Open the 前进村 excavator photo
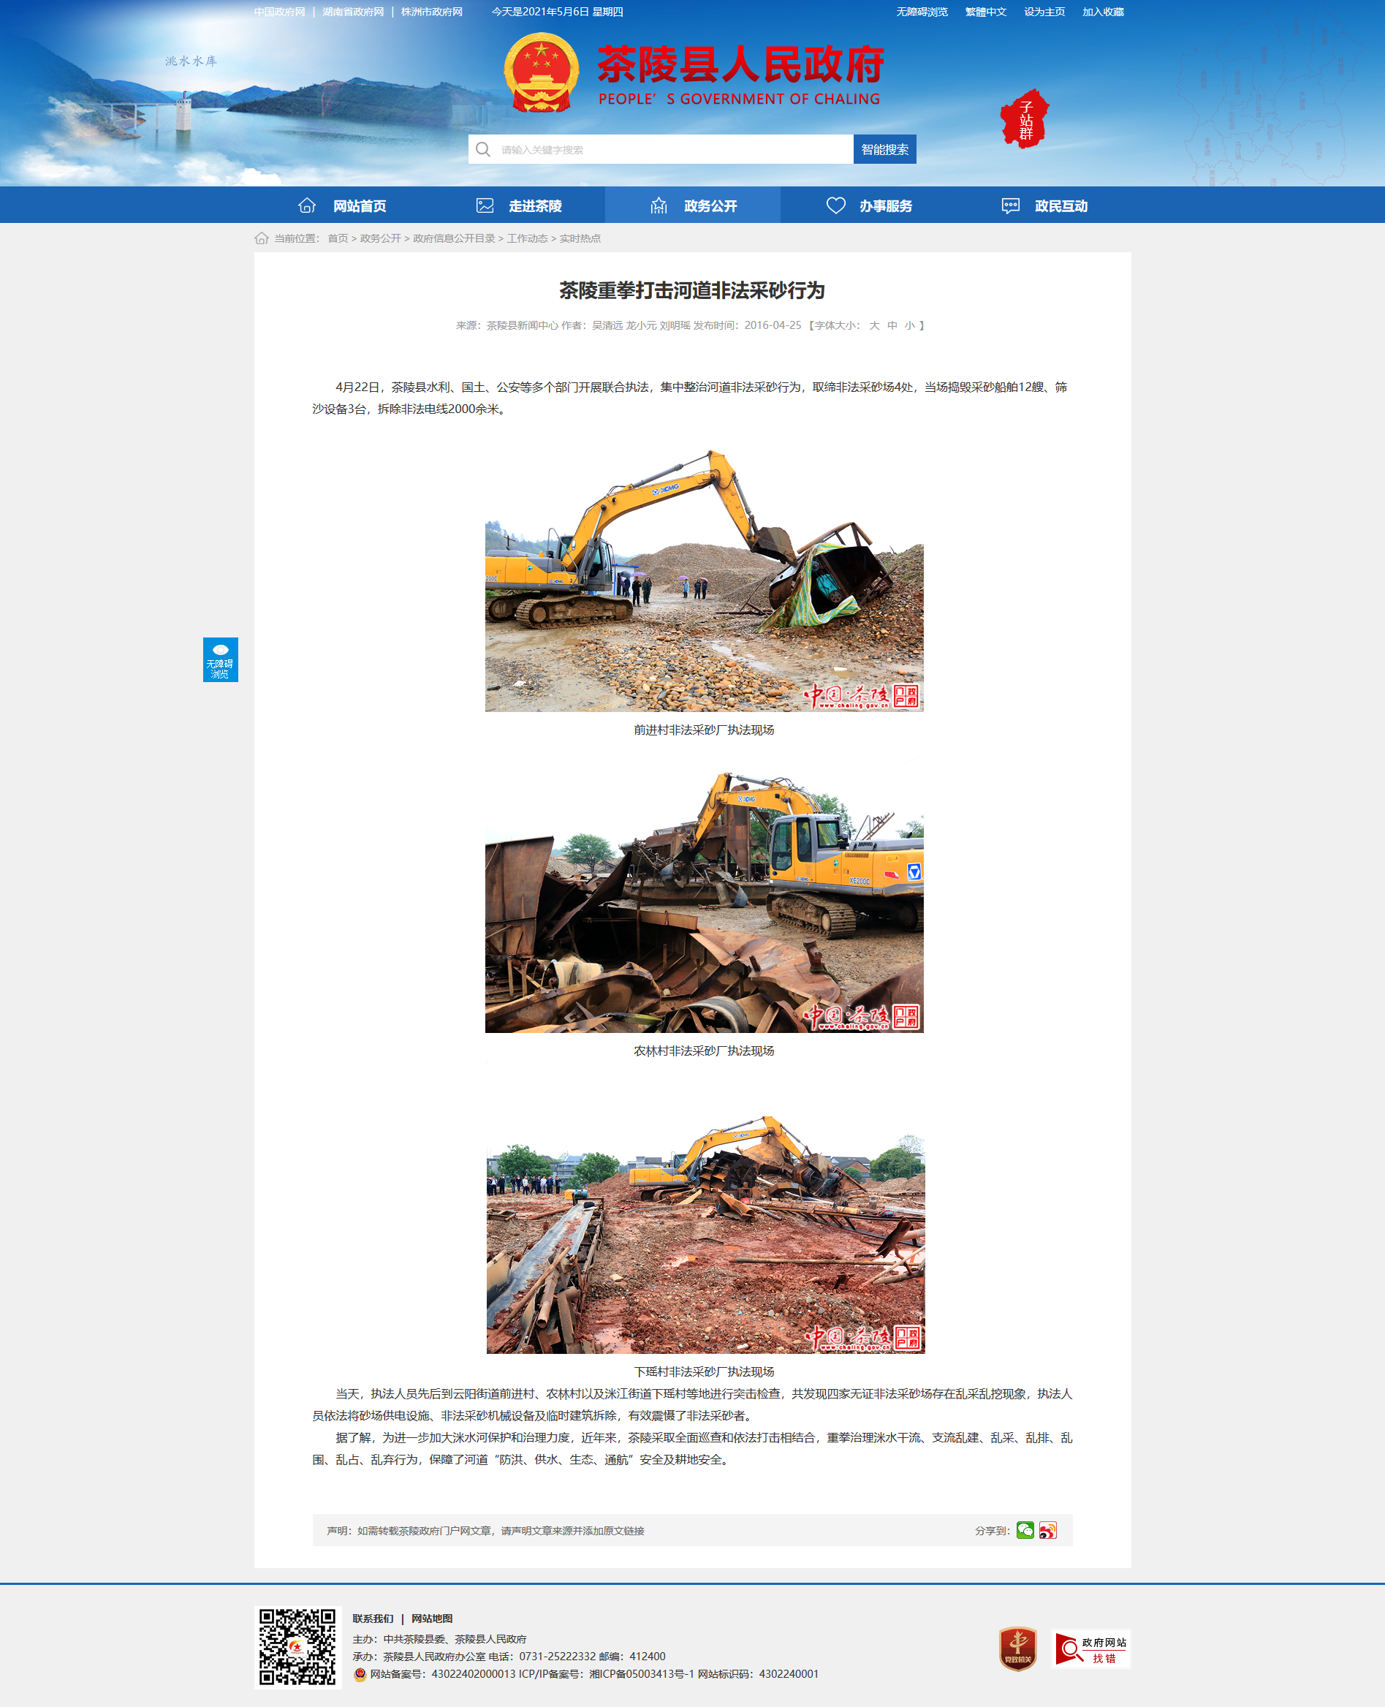The image size is (1385, 1707). coord(704,580)
